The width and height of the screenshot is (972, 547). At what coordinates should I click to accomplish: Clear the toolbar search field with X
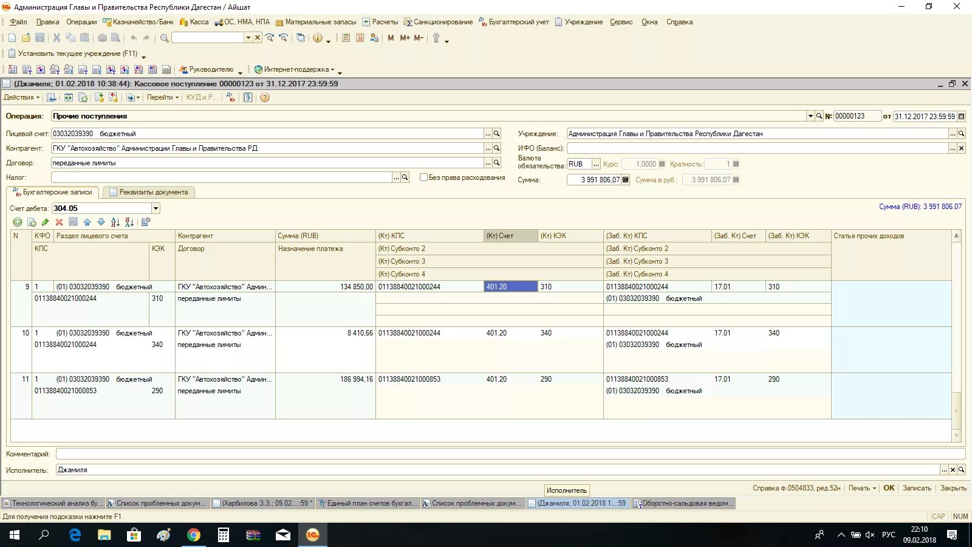(x=258, y=38)
